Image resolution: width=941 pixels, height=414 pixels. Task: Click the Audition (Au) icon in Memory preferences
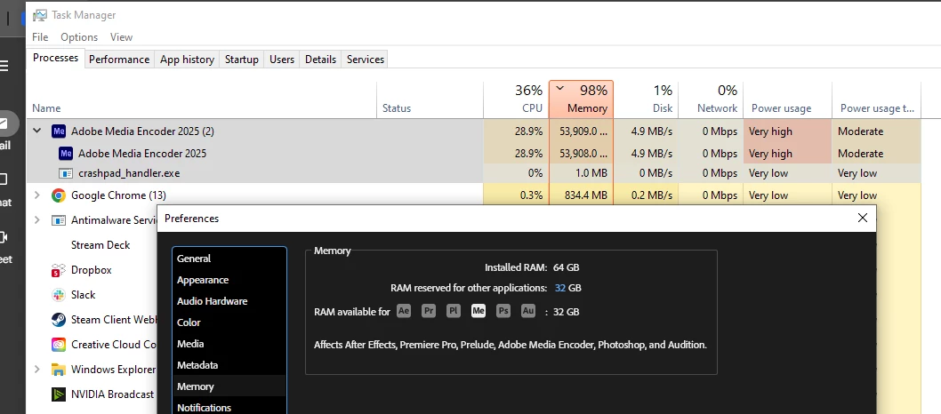point(528,312)
